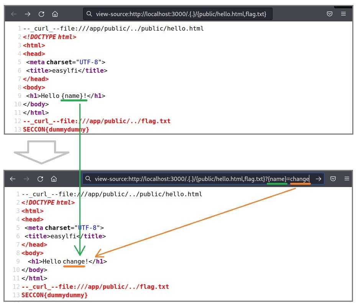Click meta charset line in lower source

pos(64,228)
